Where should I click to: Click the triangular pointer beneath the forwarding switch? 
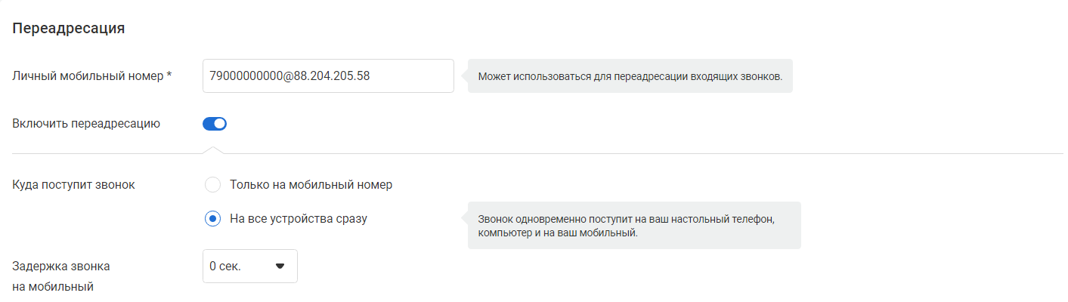coord(215,149)
